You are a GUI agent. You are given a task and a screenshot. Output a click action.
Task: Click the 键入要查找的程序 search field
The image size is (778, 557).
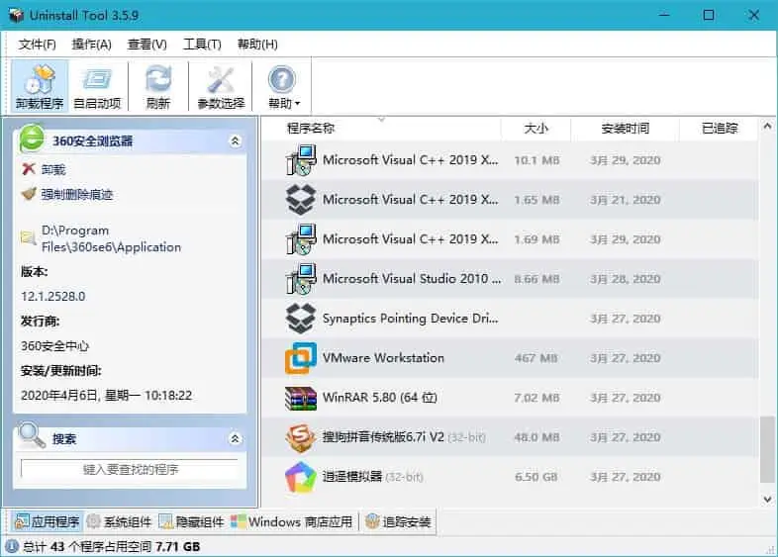tap(130, 469)
